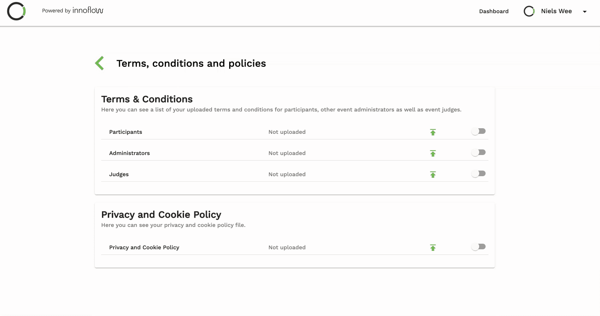Click the Terms & Conditions heading
Screen dimensions: 600x316
point(147,99)
